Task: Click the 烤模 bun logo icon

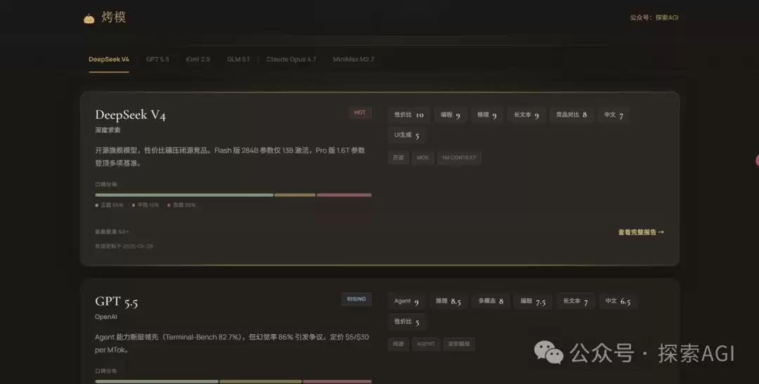Action: tap(89, 19)
